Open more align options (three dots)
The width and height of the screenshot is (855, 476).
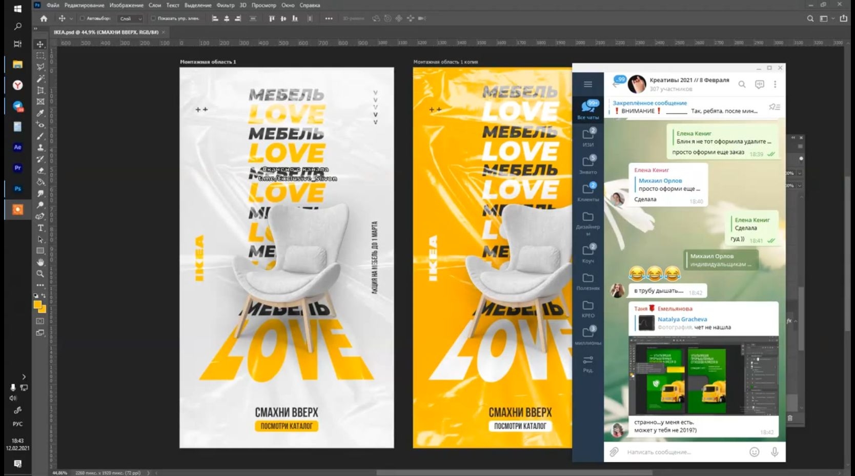coord(329,18)
